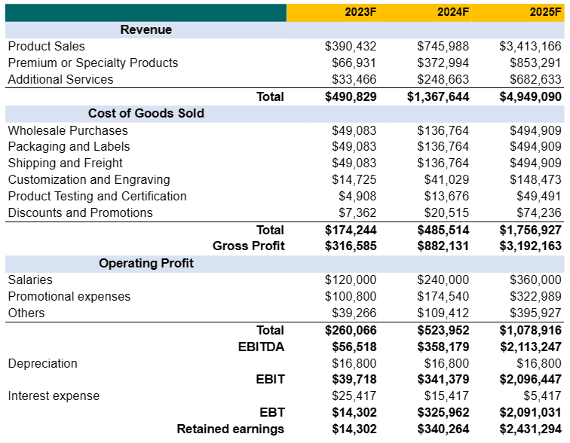Select Additional Services value $248,663
The height and width of the screenshot is (443, 570).
443,79
